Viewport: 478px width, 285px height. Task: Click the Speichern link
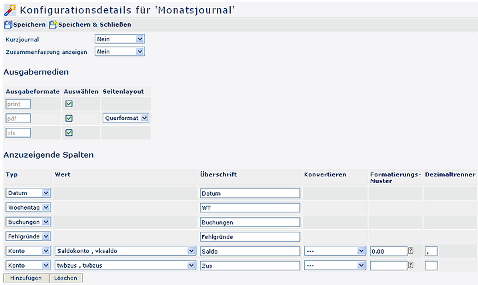click(x=29, y=25)
